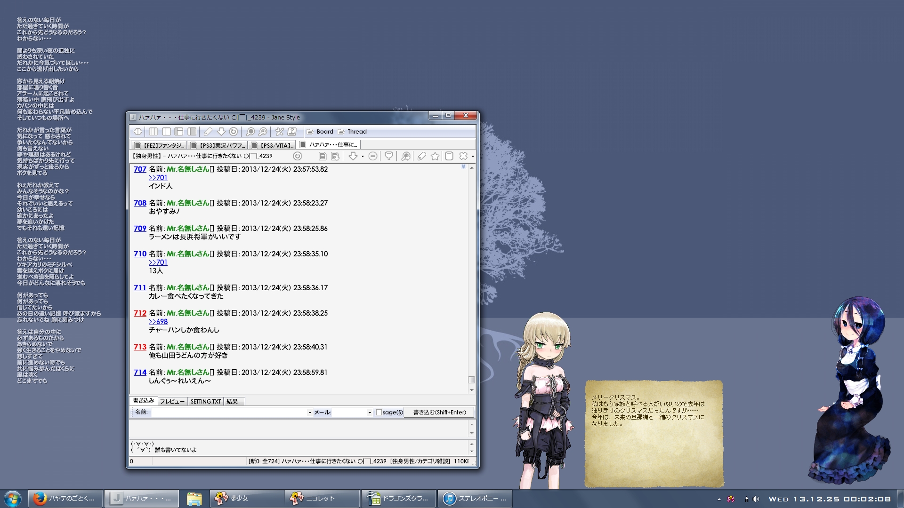Mark thread as favorite with star icon
904x508 pixels.
coord(435,156)
